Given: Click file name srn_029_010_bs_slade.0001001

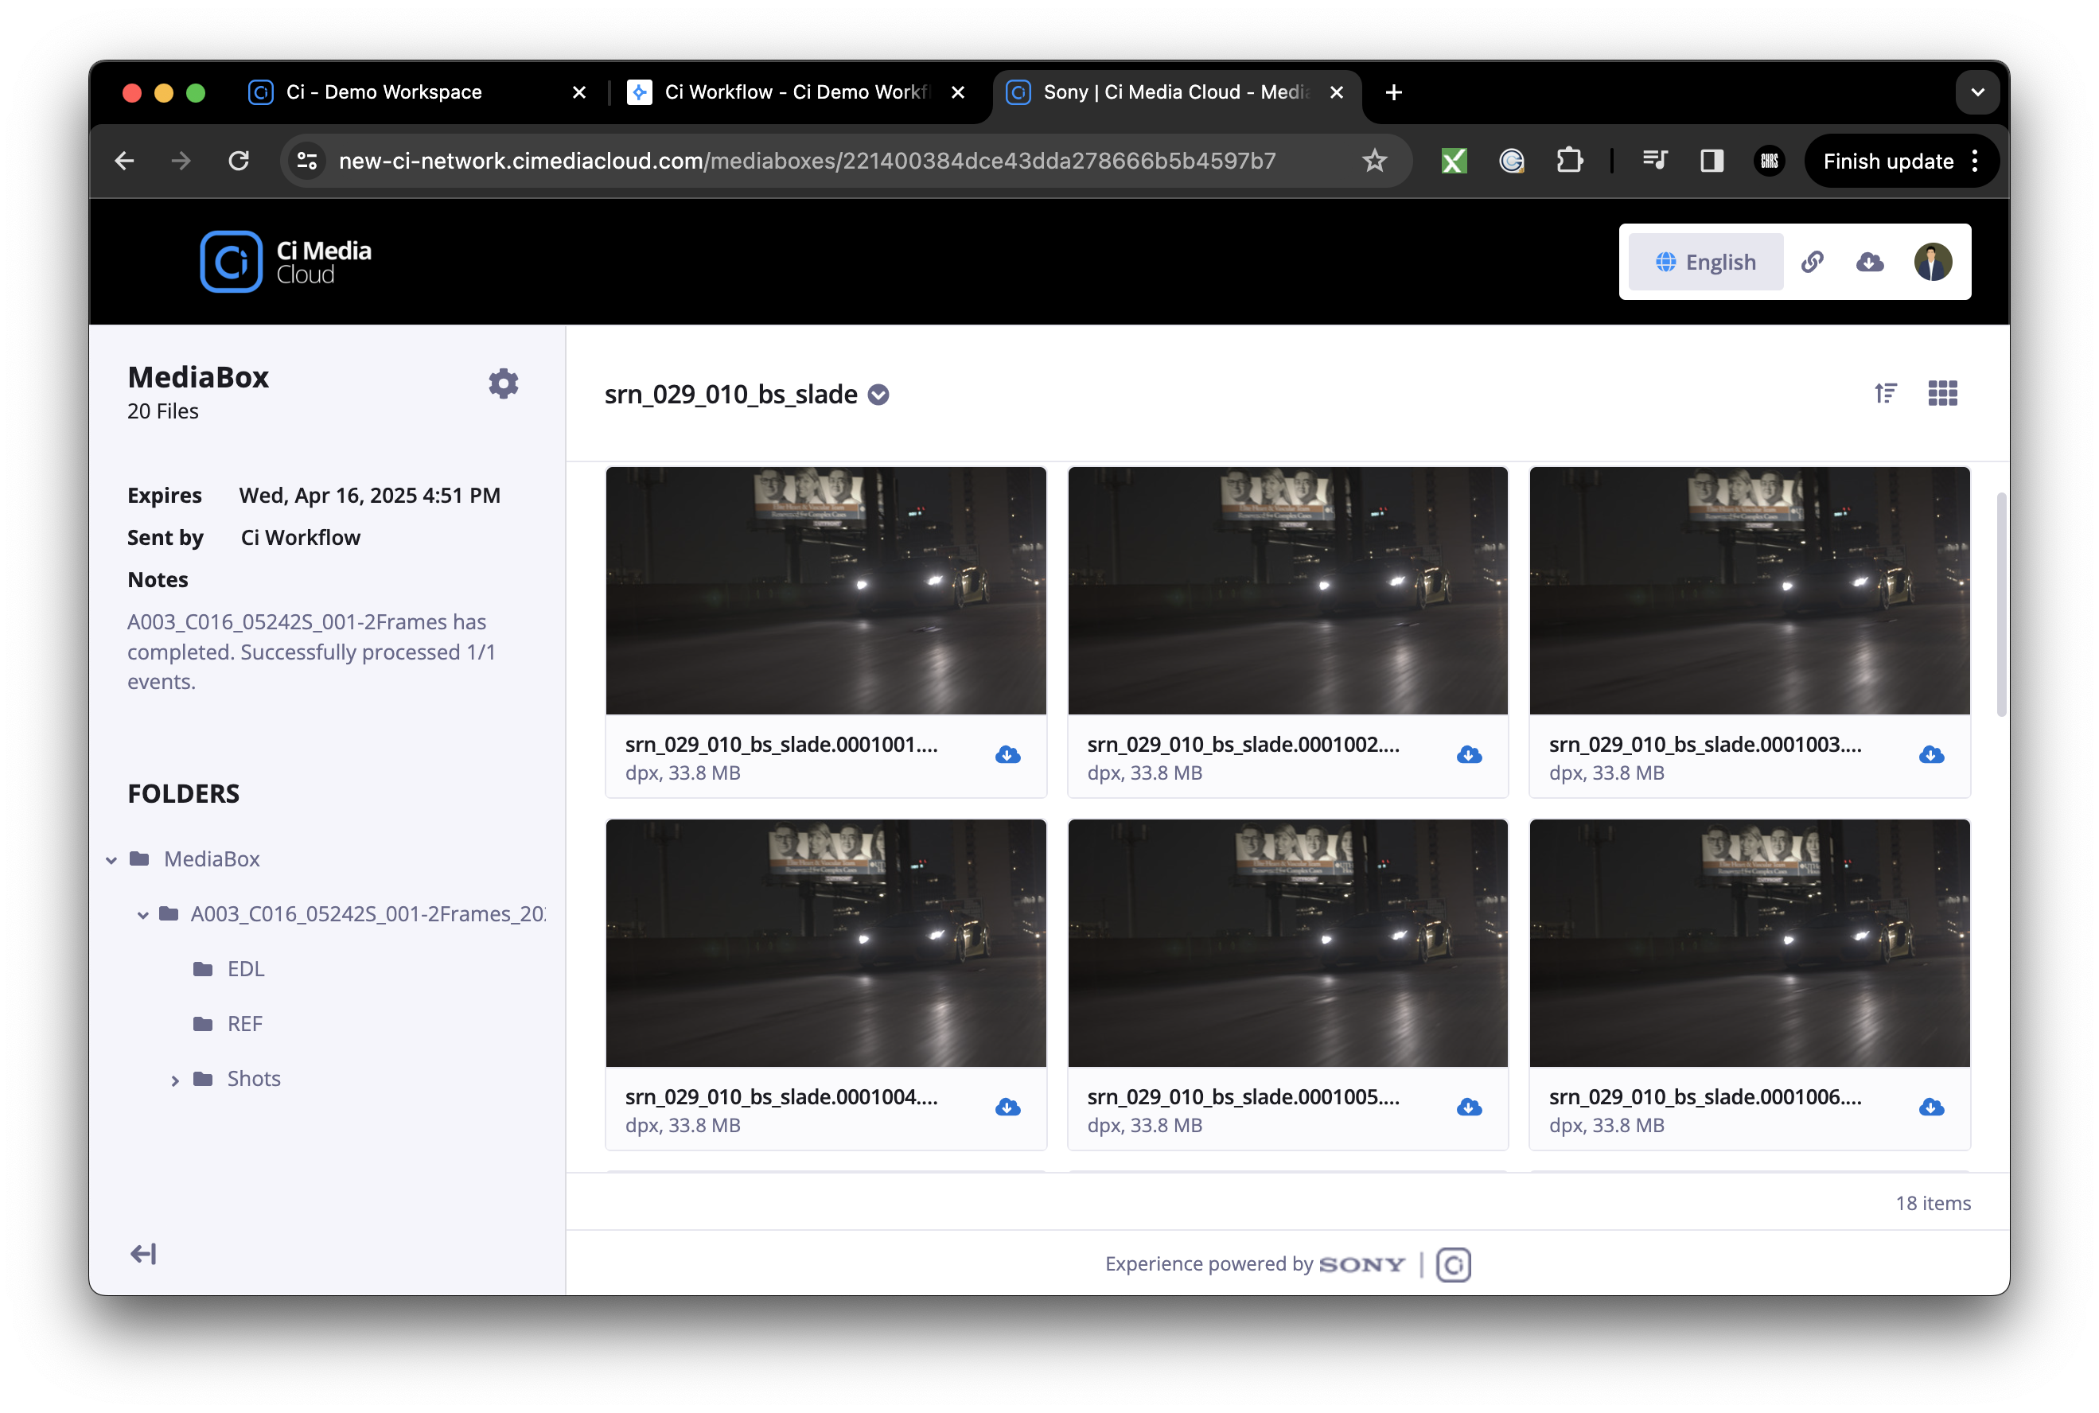Looking at the screenshot, I should point(781,745).
